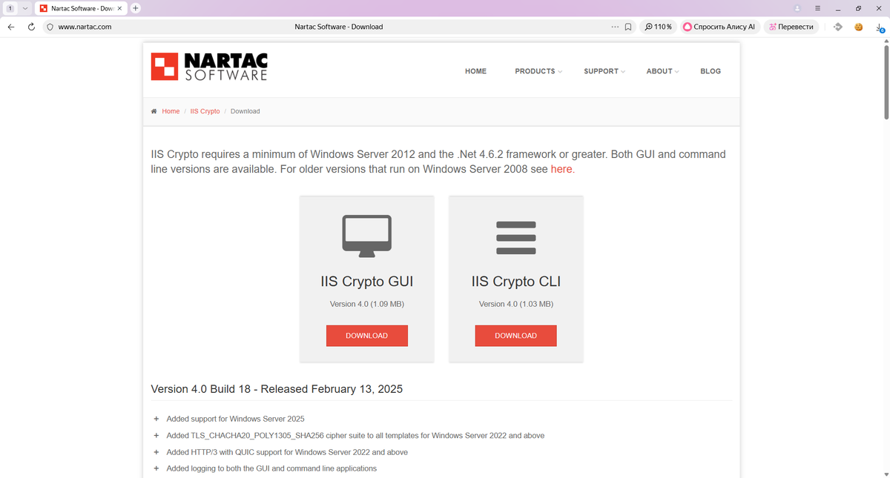Translate page with Перевести button
890x478 pixels.
(x=791, y=27)
